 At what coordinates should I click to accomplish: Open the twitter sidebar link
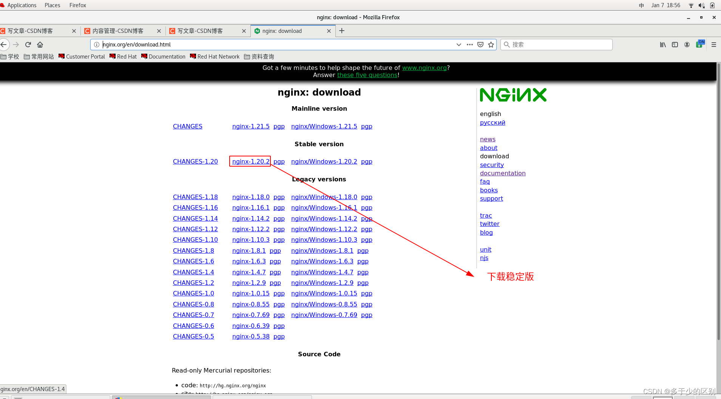[489, 224]
